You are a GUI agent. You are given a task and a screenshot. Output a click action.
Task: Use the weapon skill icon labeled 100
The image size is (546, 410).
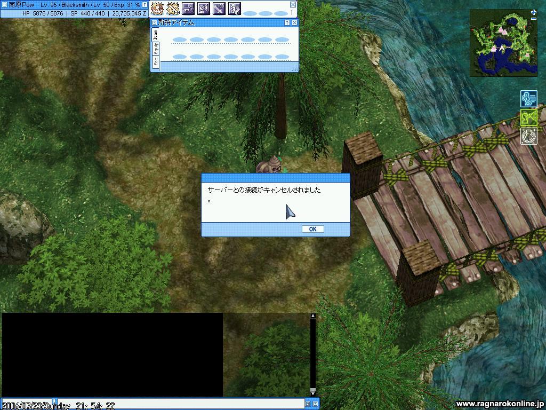219,9
